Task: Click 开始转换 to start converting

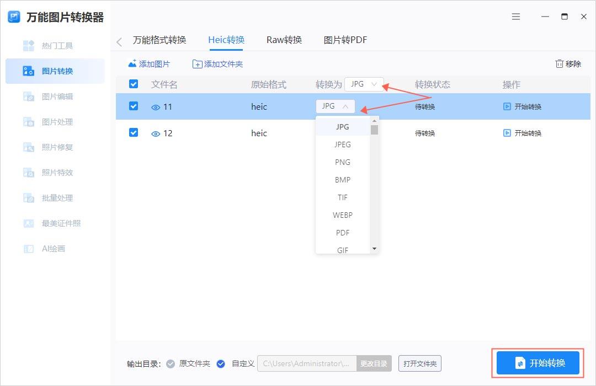Action: pyautogui.click(x=537, y=363)
